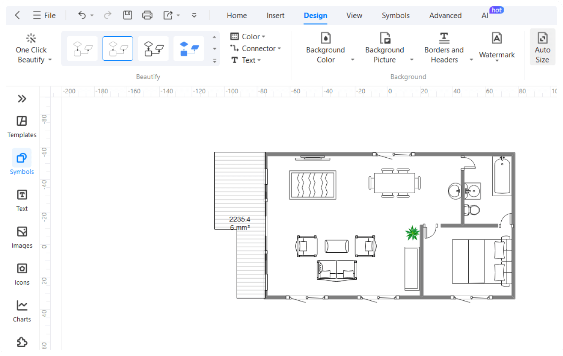Click the Undo icon
Image resolution: width=563 pixels, height=356 pixels.
click(x=82, y=15)
